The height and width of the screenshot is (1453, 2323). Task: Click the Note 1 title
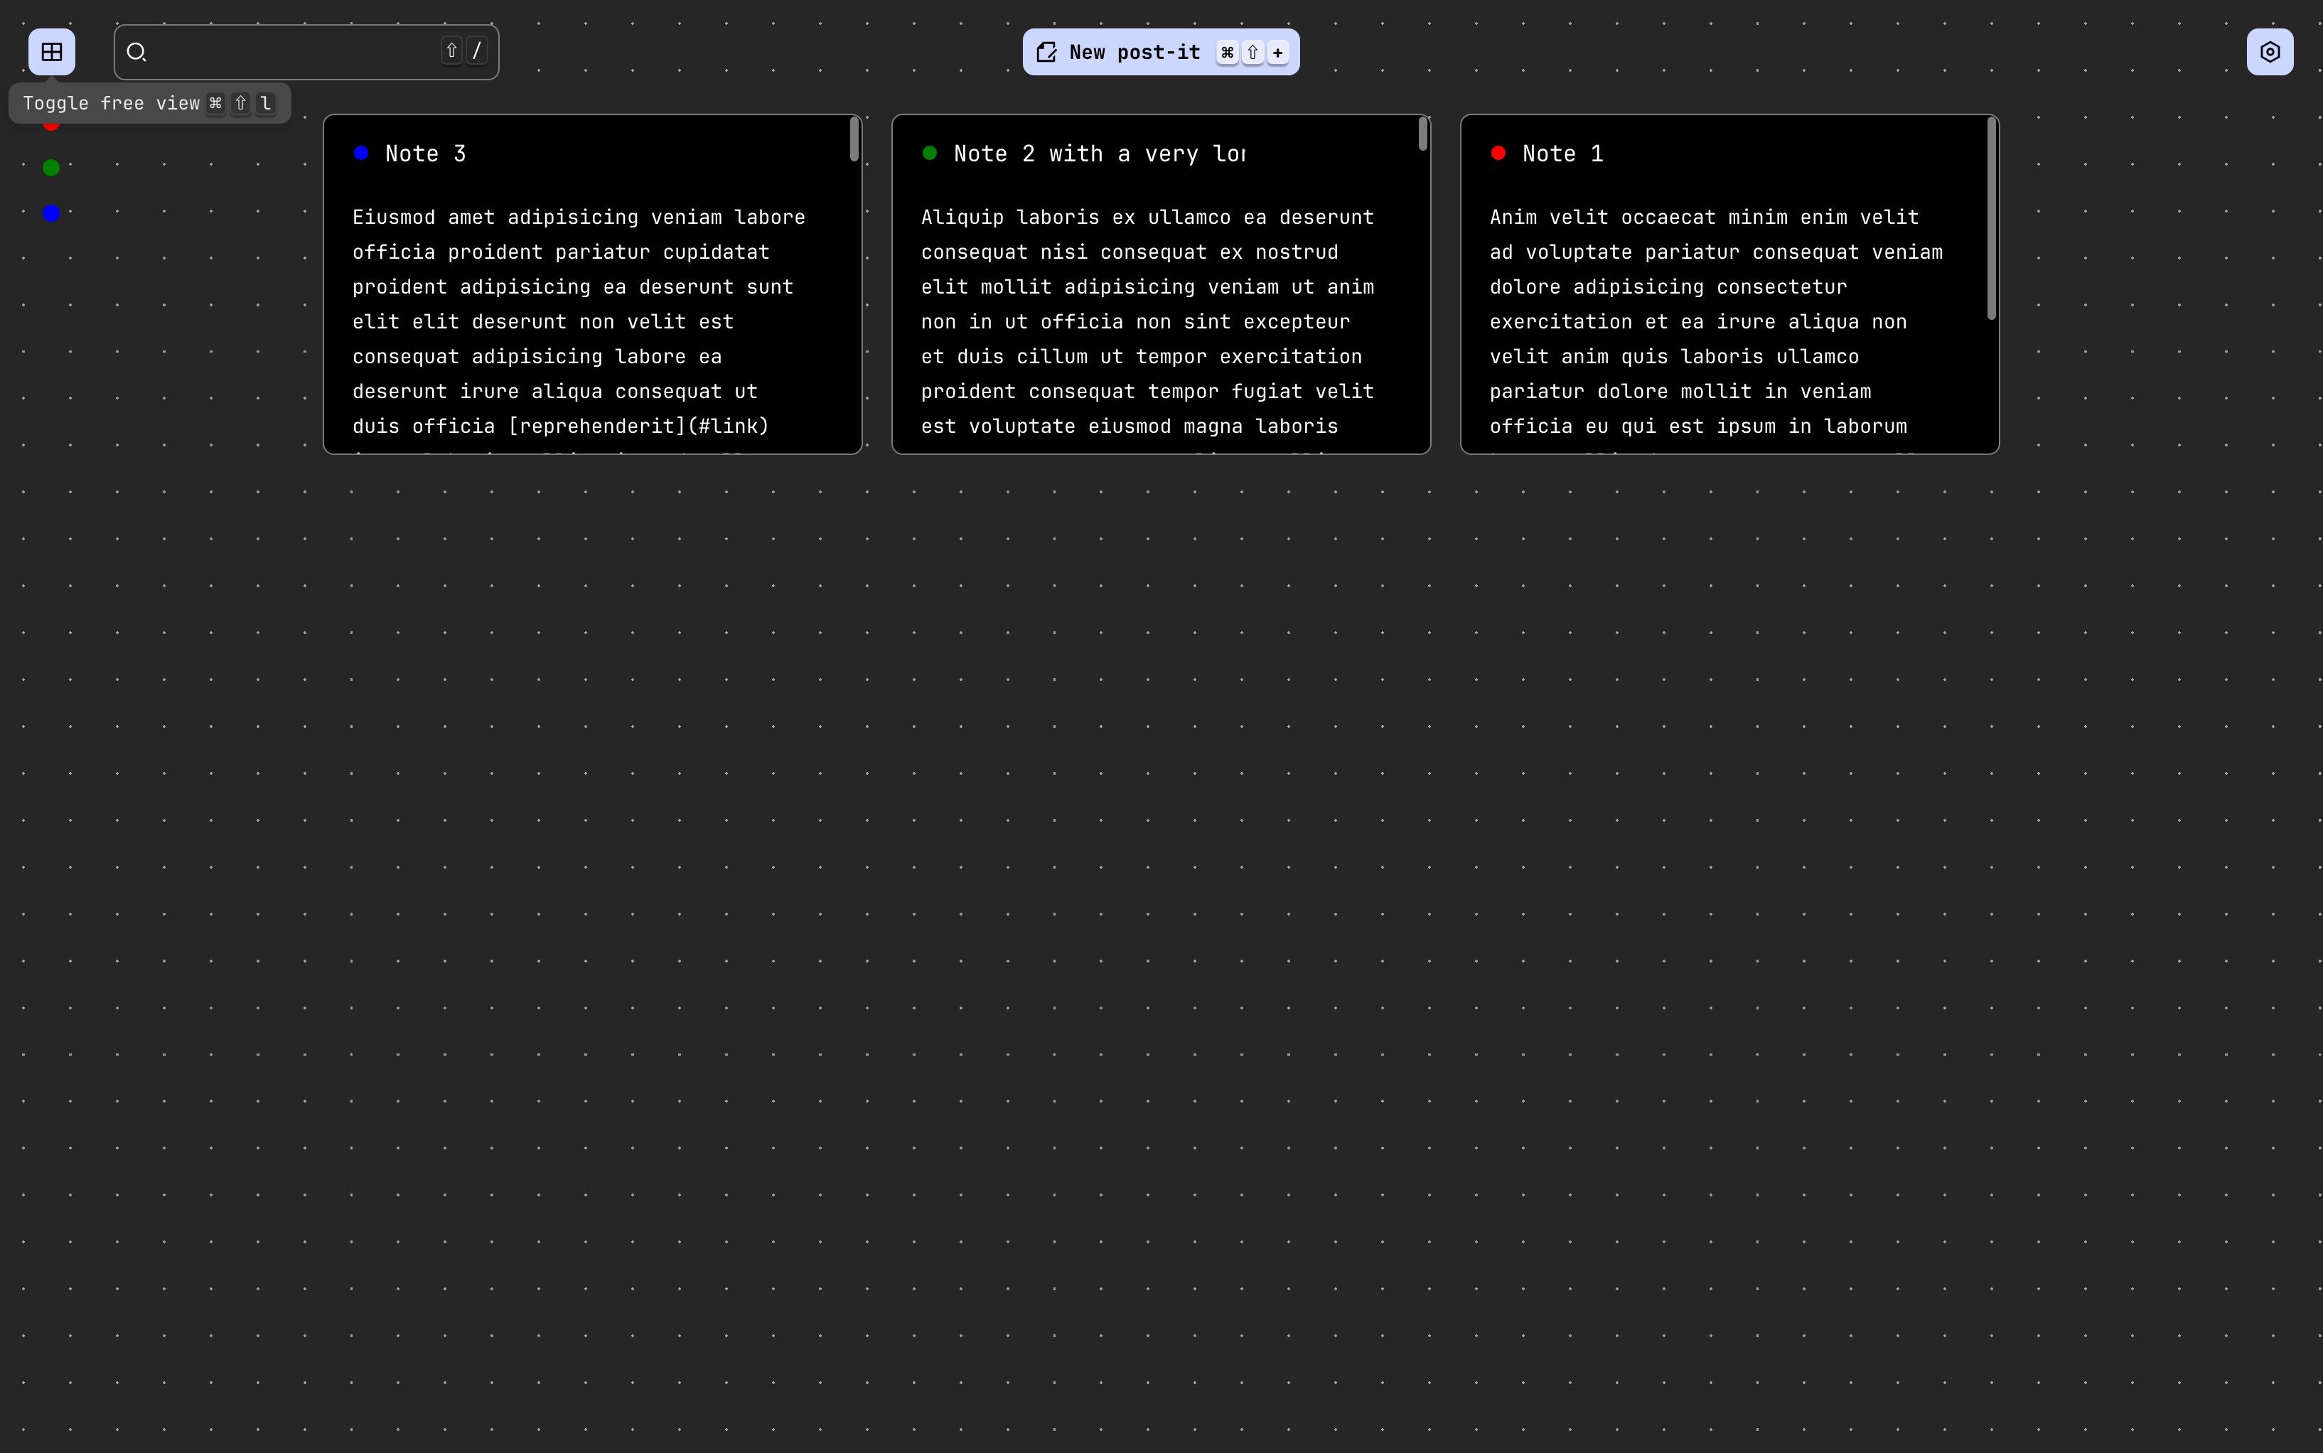click(1562, 154)
